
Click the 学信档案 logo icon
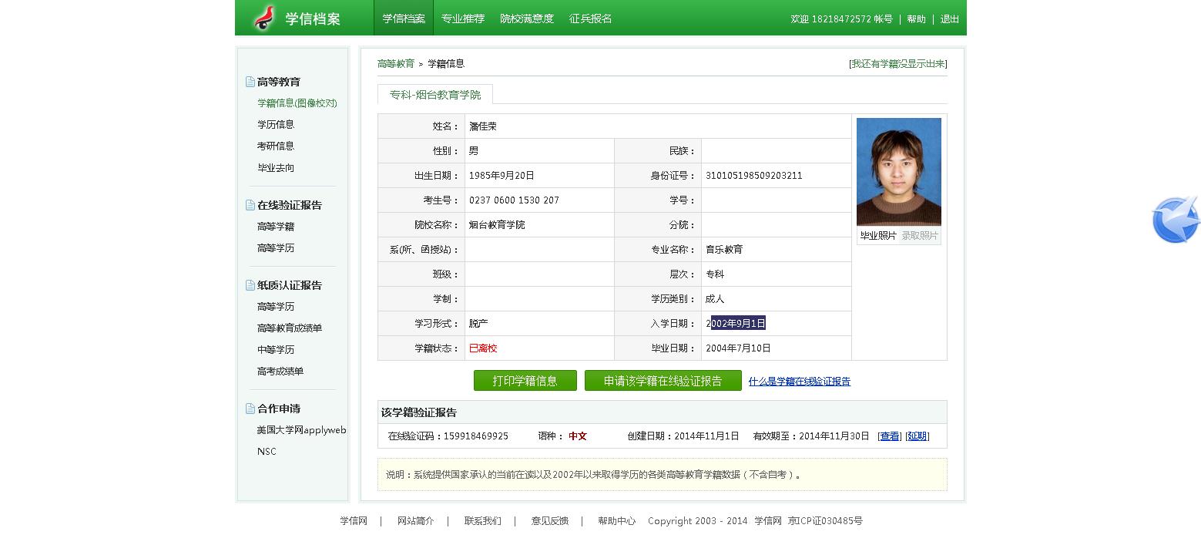264,18
